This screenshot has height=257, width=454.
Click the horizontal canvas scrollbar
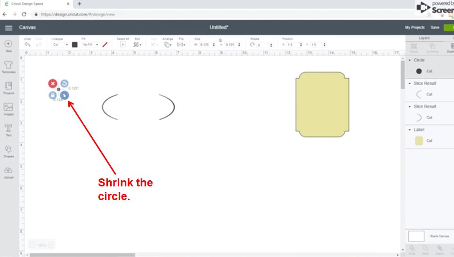(82, 255)
